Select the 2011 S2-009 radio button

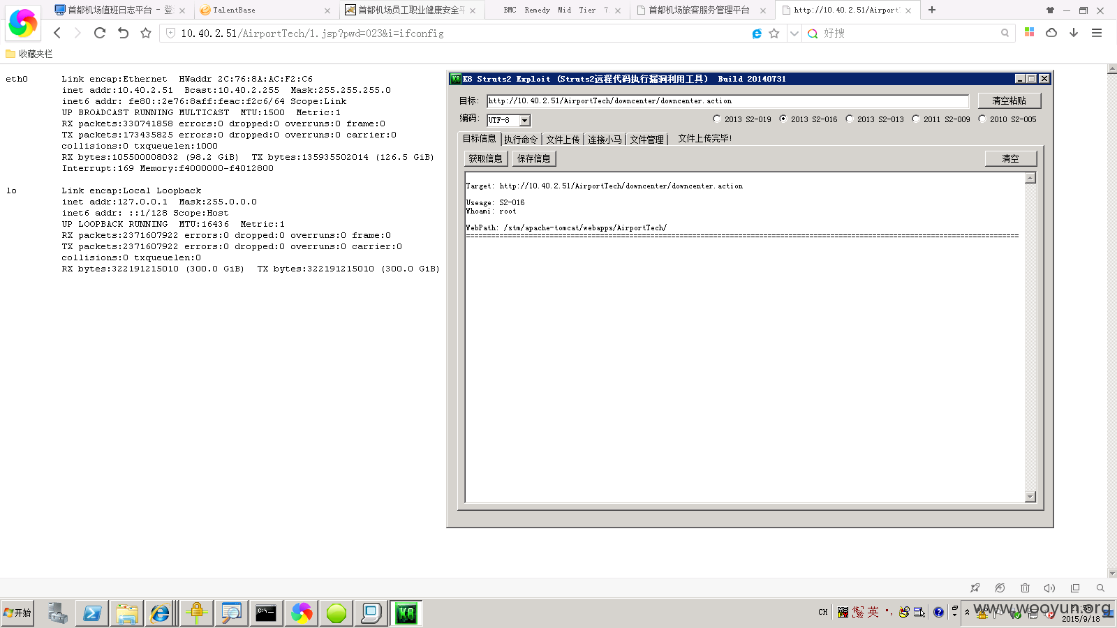(915, 119)
